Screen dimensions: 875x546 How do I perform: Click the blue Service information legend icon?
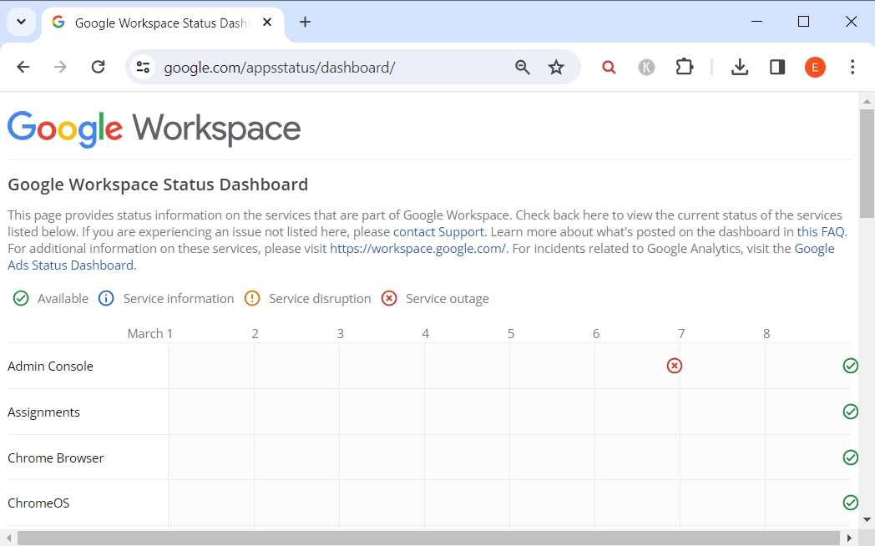pos(106,298)
